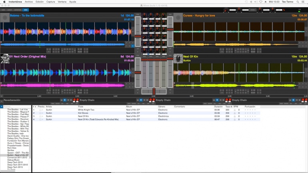Click the Wi-Fi status icon
Viewport: 308px width, 173px height.
[261, 2]
